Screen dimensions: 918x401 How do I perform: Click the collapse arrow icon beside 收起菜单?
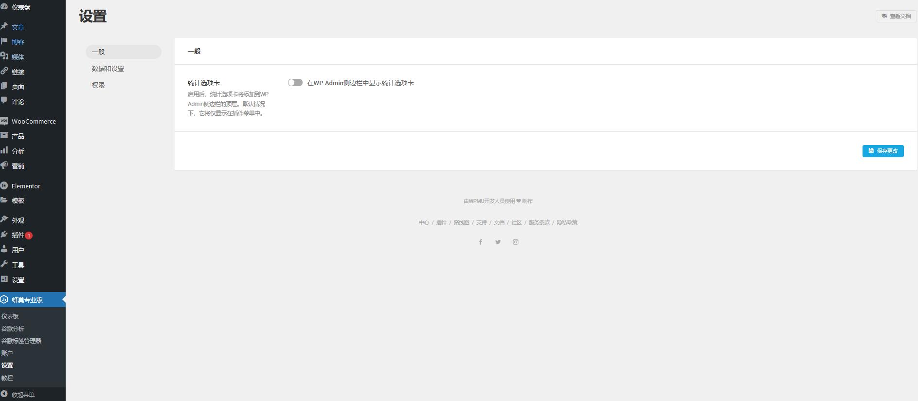point(4,394)
